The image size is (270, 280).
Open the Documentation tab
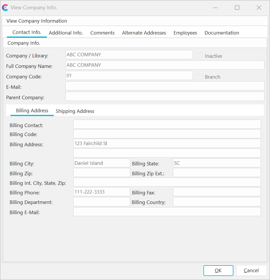click(222, 33)
